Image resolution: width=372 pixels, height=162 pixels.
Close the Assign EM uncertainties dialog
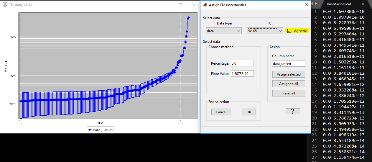306,5
